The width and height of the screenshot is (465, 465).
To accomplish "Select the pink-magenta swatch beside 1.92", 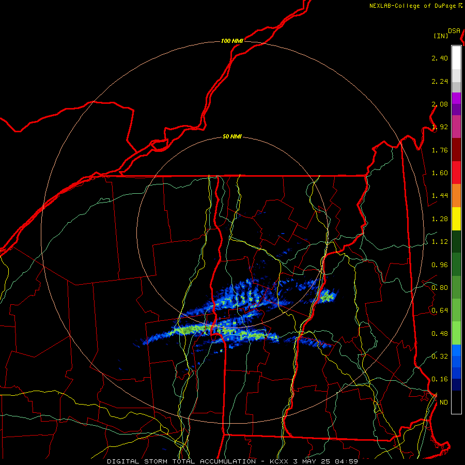I will 456,127.
